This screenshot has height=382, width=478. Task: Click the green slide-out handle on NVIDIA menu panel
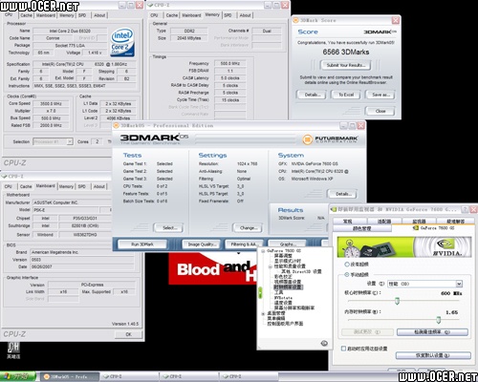click(260, 292)
